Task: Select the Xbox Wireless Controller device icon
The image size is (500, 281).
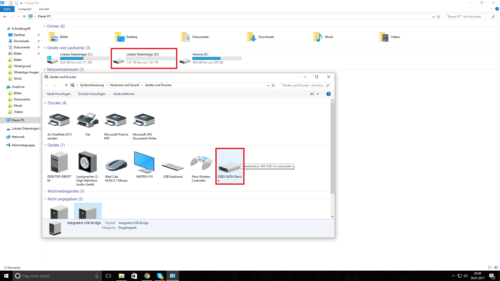Action: point(201,163)
